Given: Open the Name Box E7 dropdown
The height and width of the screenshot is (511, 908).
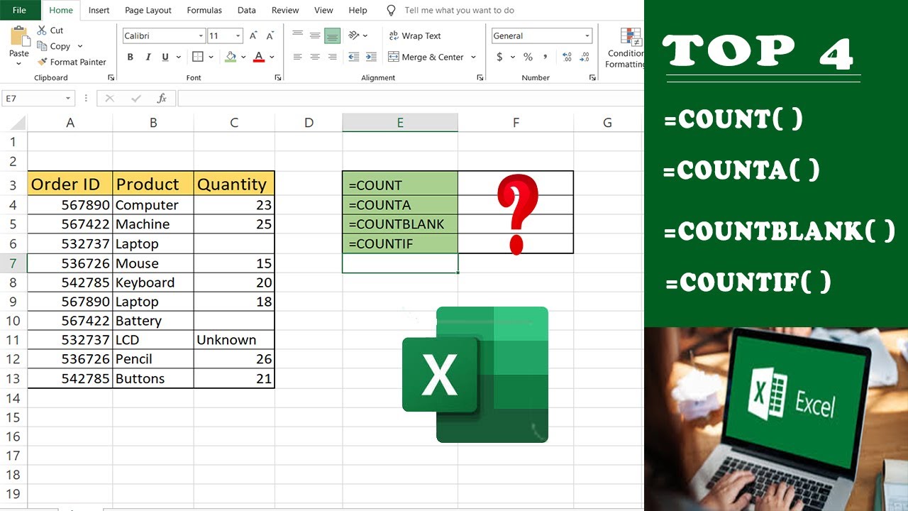Looking at the screenshot, I should [68, 99].
